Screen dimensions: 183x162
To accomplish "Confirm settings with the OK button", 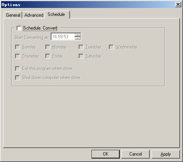I will (x=105, y=154).
